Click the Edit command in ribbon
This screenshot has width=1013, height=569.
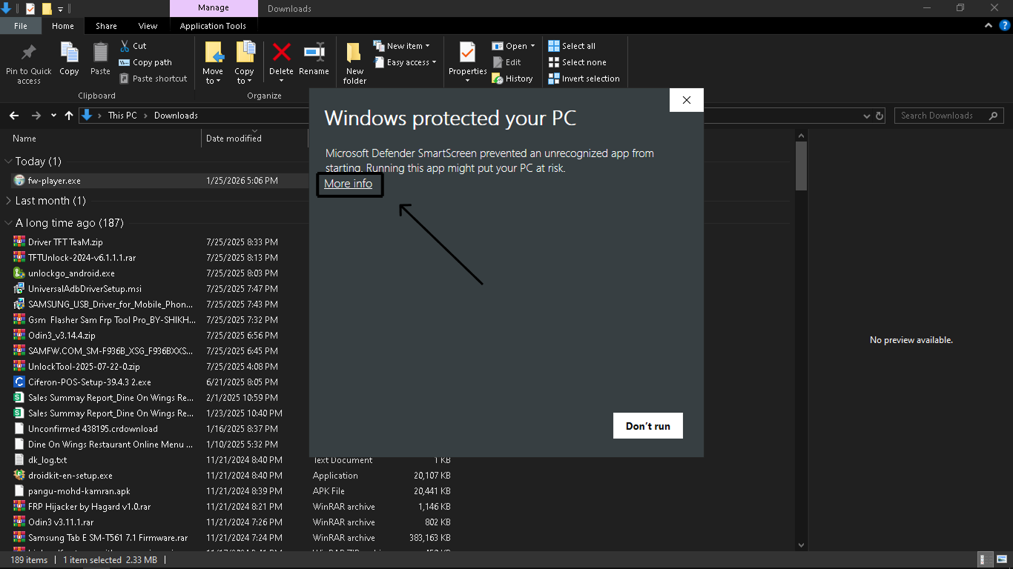(x=506, y=62)
